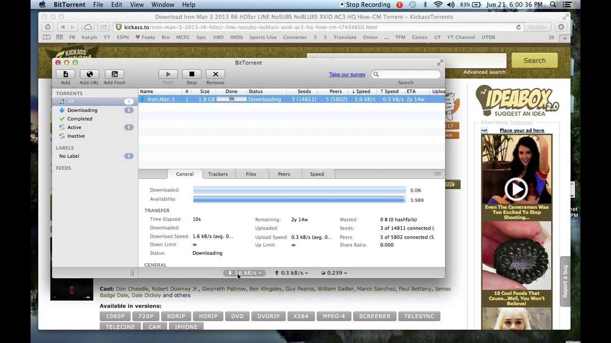Switch to the Speed tab

point(317,174)
